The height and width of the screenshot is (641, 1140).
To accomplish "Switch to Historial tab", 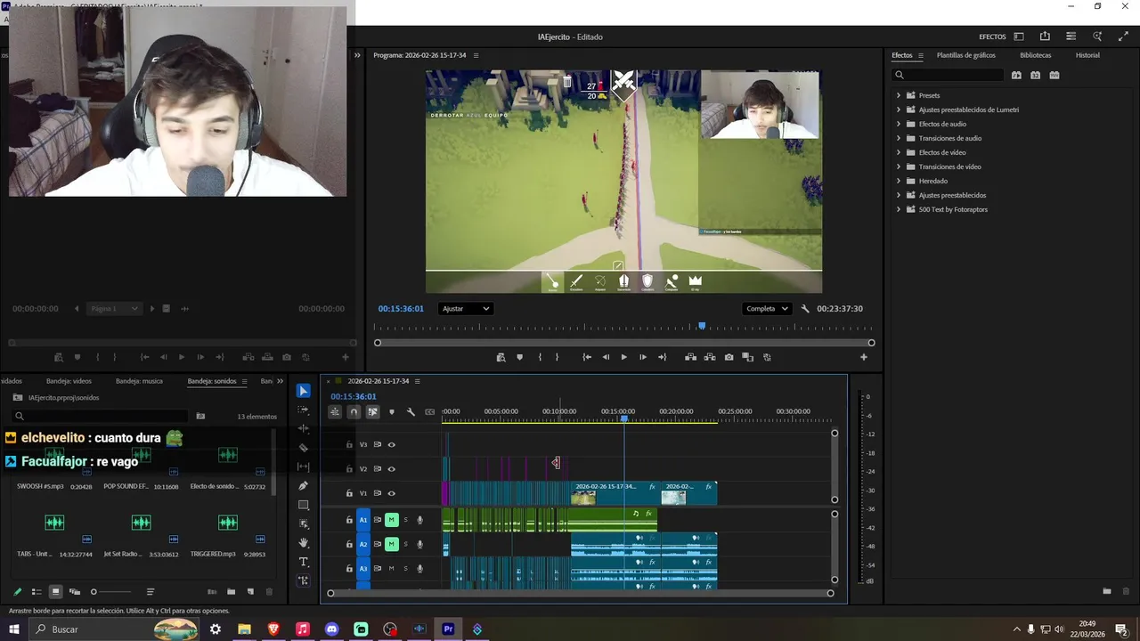I will [1087, 55].
